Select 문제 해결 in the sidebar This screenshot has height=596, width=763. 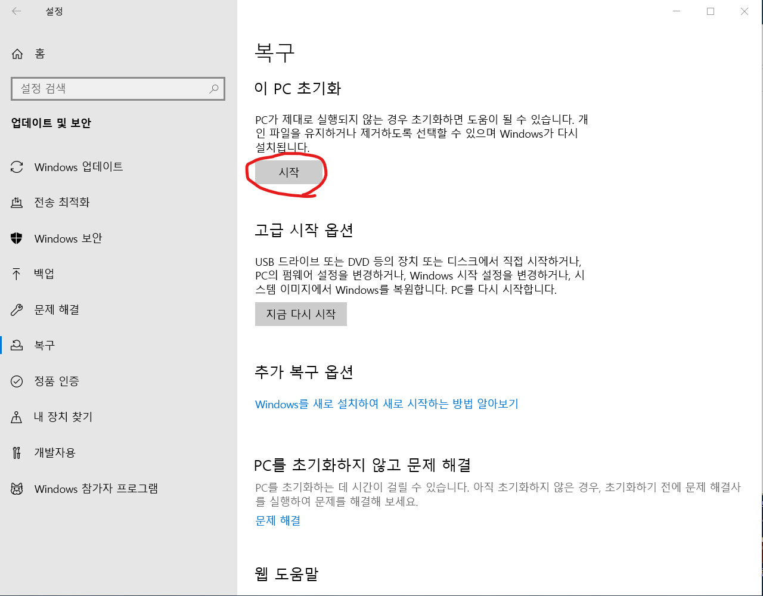pos(119,310)
